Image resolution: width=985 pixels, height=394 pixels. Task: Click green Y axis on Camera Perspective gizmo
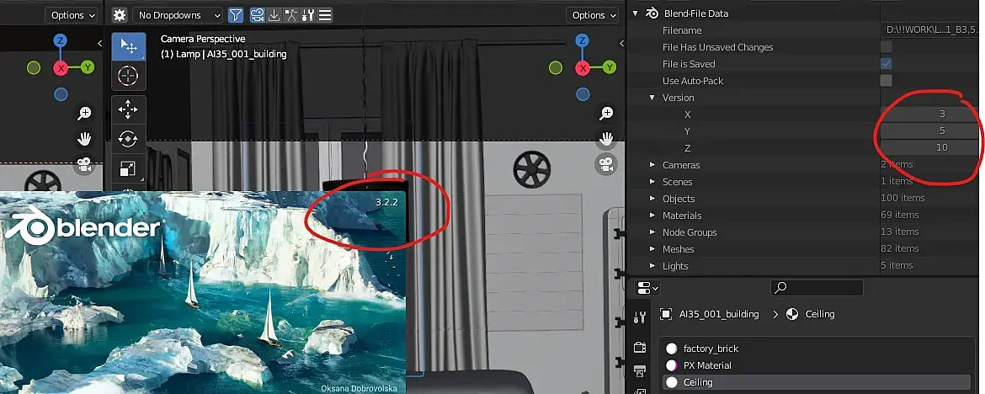[609, 67]
